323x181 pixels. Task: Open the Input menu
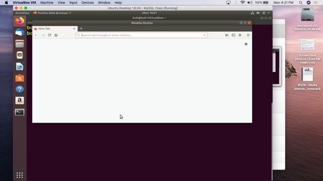pos(73,3)
